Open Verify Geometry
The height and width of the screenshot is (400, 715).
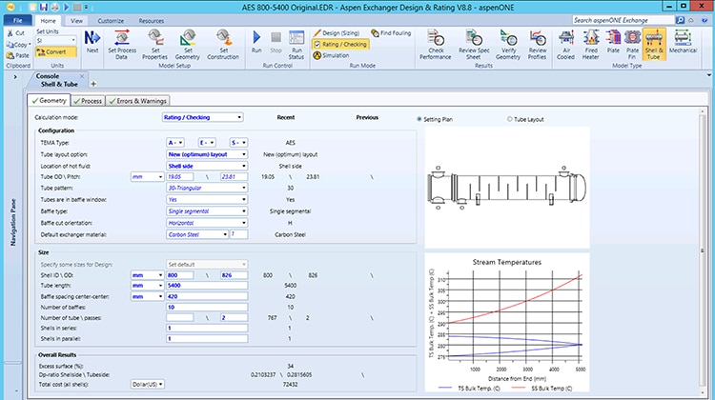pyautogui.click(x=508, y=44)
